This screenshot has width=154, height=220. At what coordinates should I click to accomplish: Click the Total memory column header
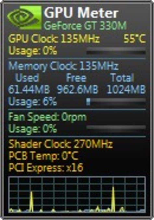pos(122,78)
